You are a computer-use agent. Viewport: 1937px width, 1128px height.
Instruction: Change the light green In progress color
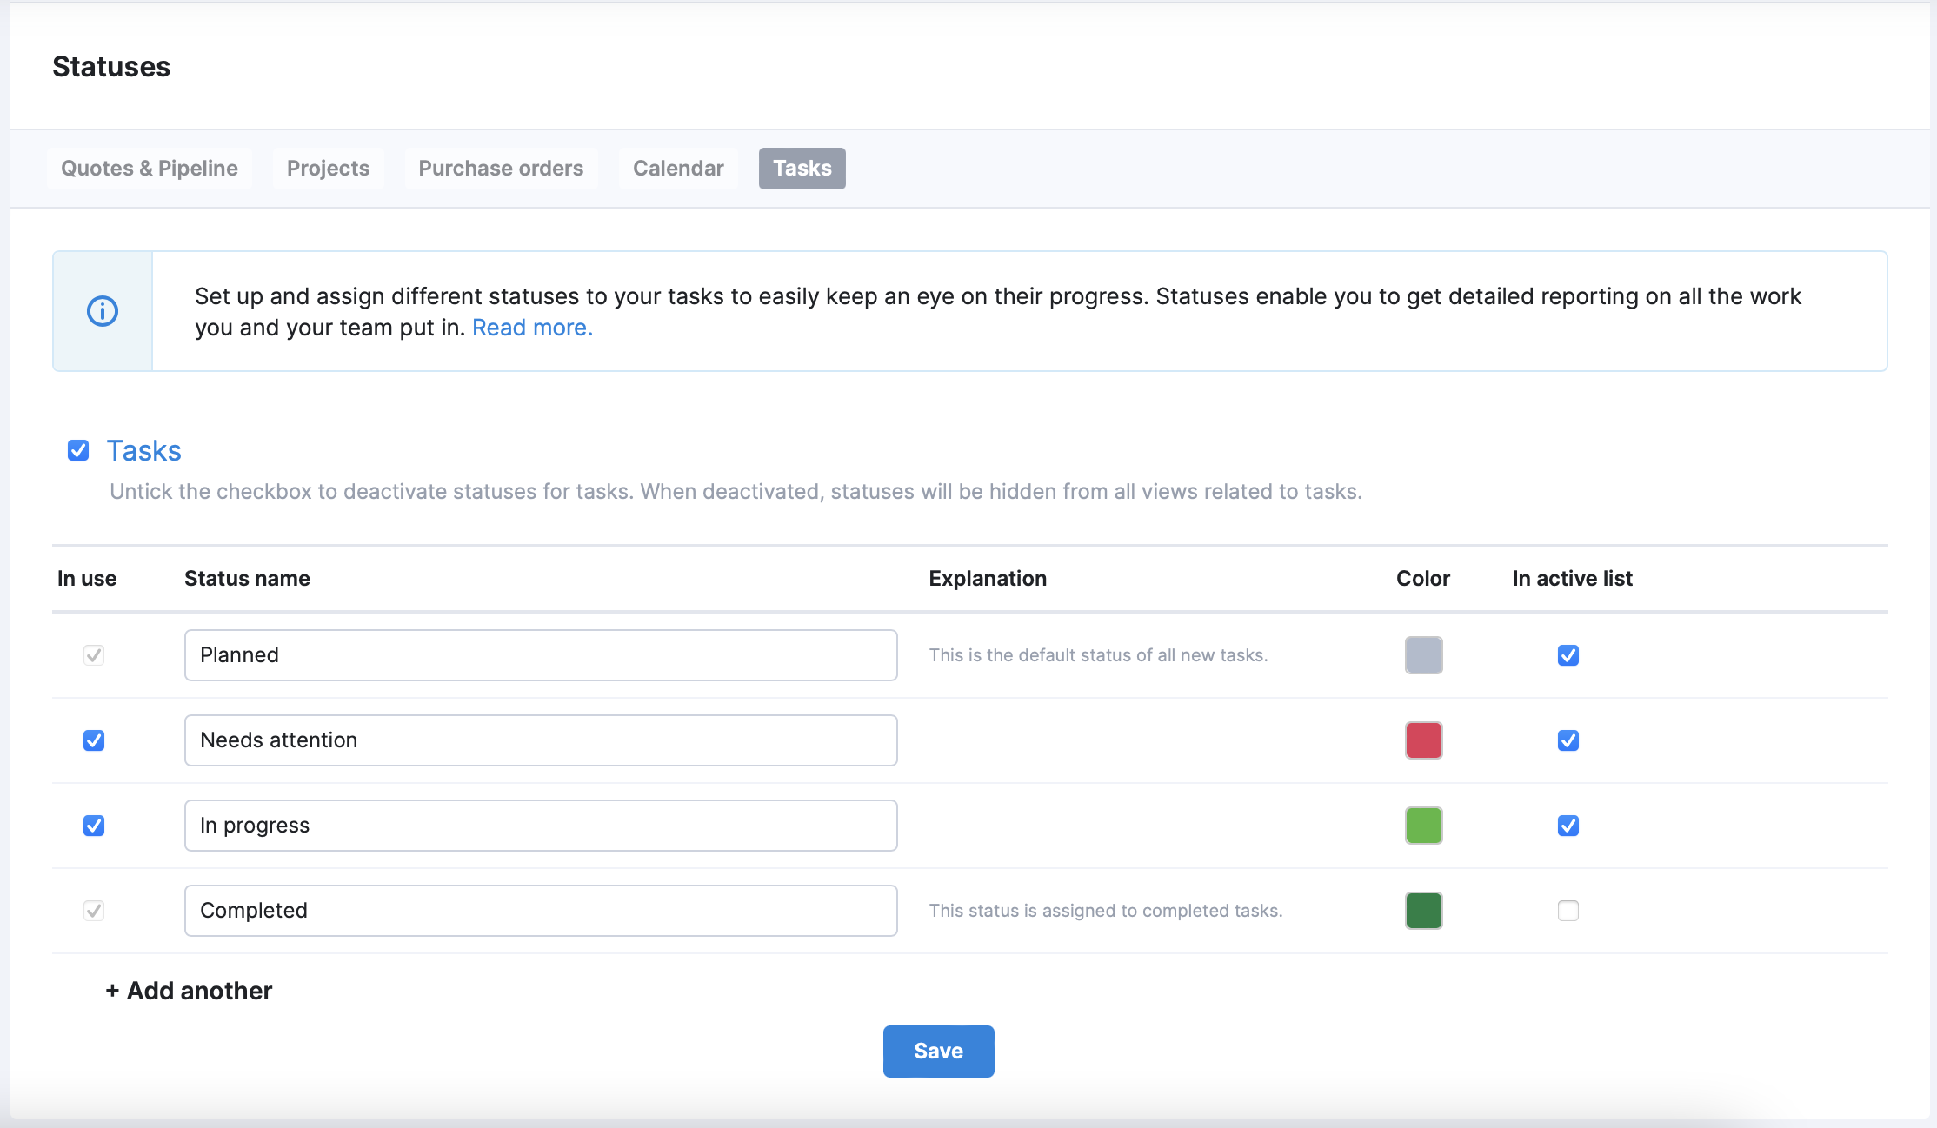(1423, 826)
